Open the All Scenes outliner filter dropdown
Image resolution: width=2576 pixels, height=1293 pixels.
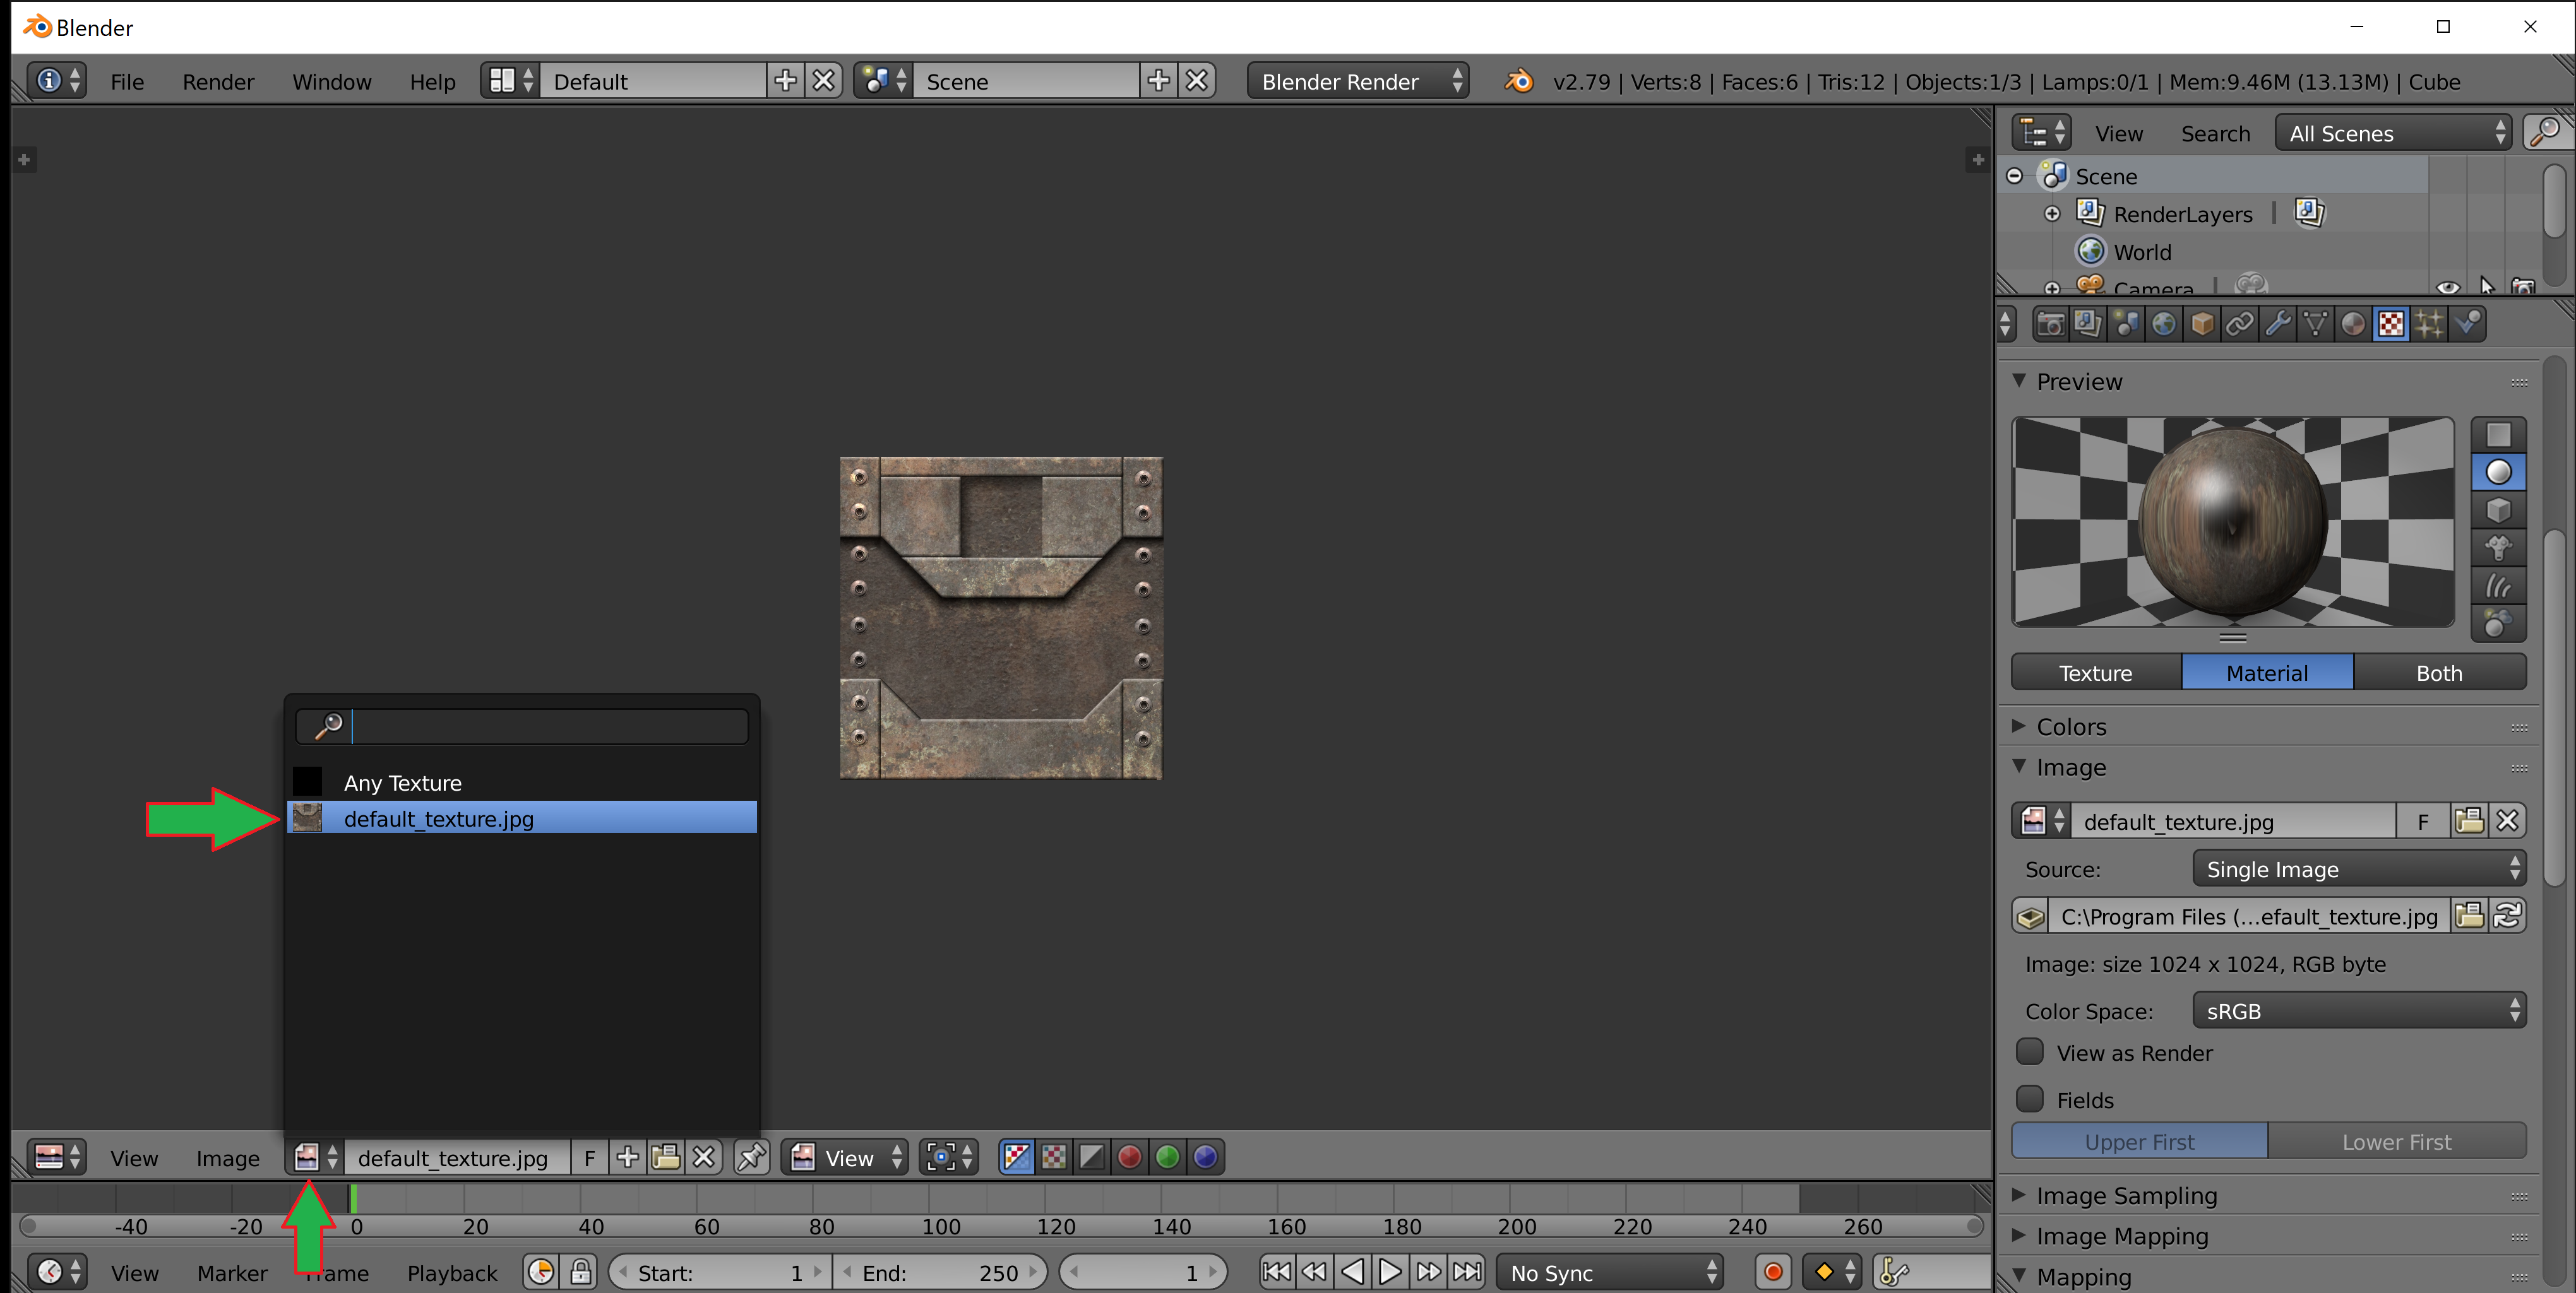(x=2394, y=133)
